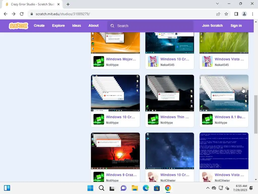The height and width of the screenshot is (194, 258).
Task: Open the Explore page
Action: [58, 26]
